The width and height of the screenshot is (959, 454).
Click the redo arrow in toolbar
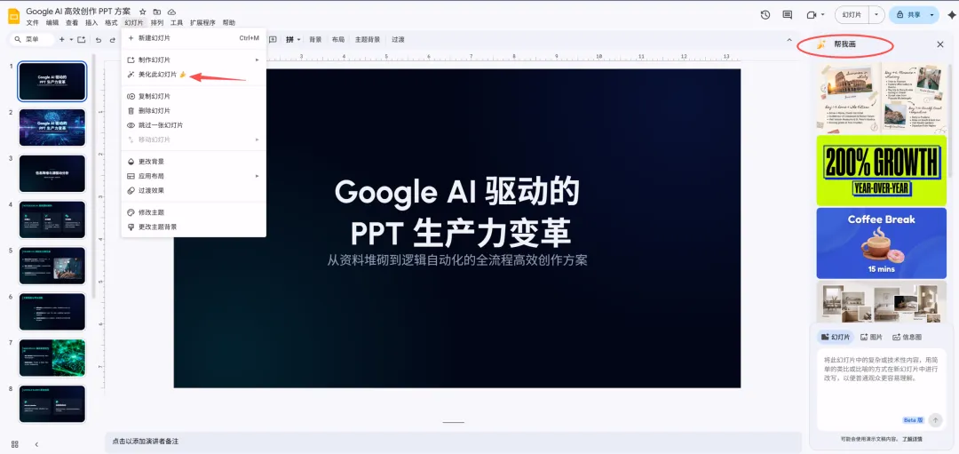(113, 40)
